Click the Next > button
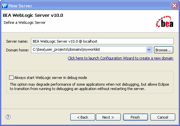 click(108, 117)
